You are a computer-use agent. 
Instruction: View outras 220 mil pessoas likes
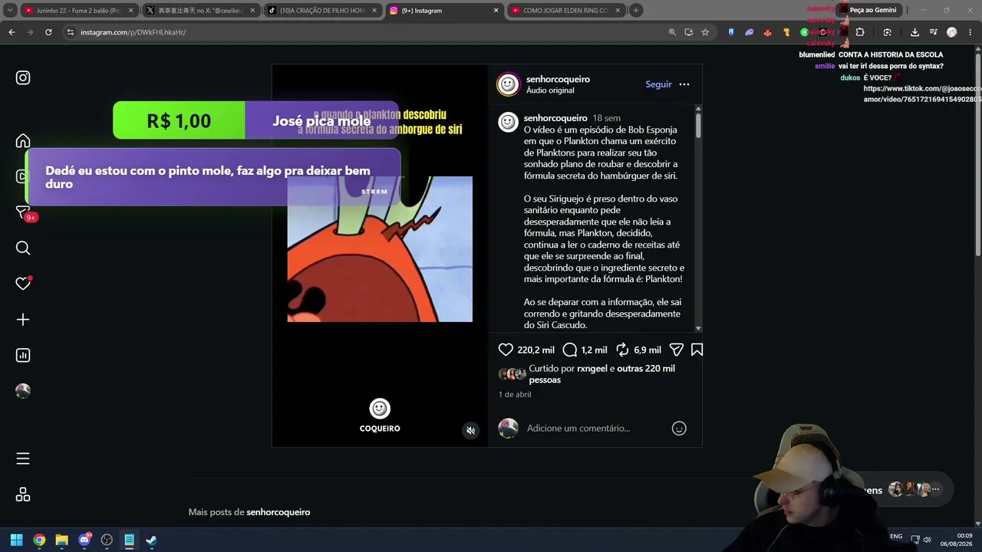coord(601,374)
